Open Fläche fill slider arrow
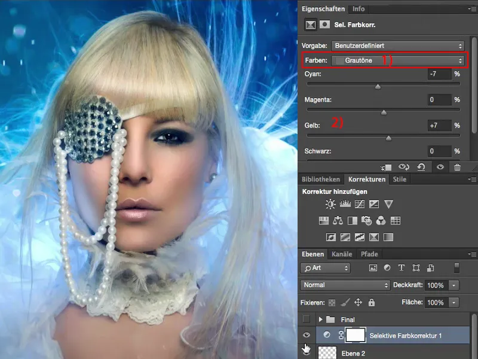The height and width of the screenshot is (359, 478). [x=454, y=303]
